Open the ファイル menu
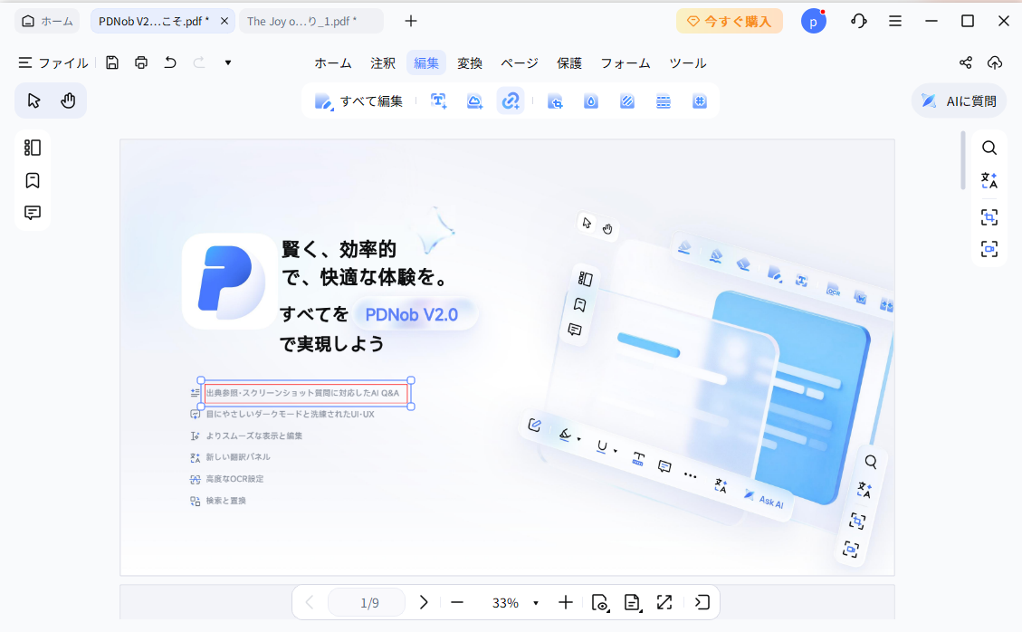1022x632 pixels. (x=53, y=62)
